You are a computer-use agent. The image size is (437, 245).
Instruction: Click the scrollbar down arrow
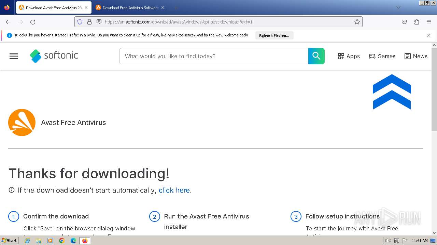pyautogui.click(x=434, y=233)
